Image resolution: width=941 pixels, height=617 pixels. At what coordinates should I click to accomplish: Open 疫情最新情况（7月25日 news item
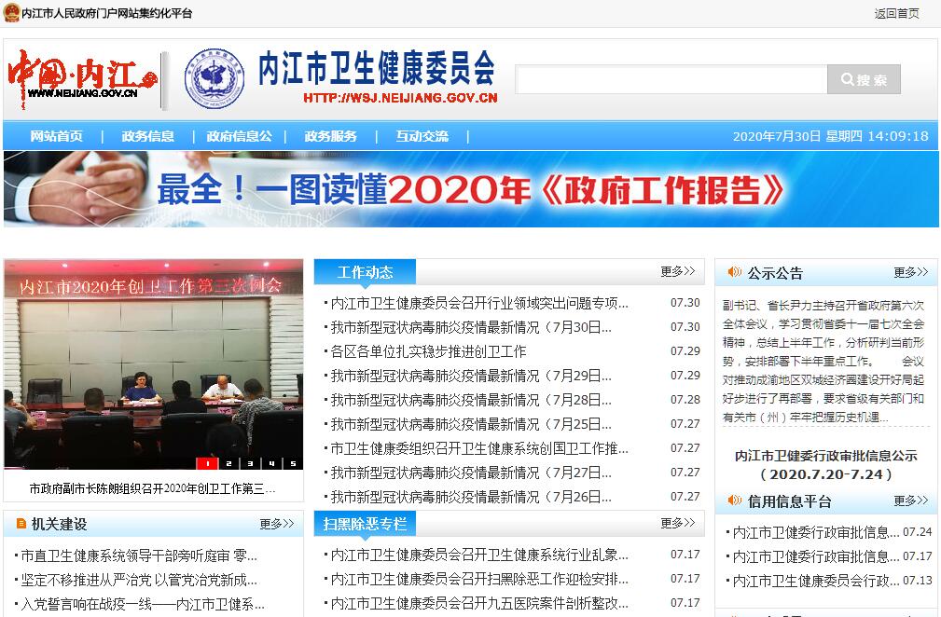[471, 424]
